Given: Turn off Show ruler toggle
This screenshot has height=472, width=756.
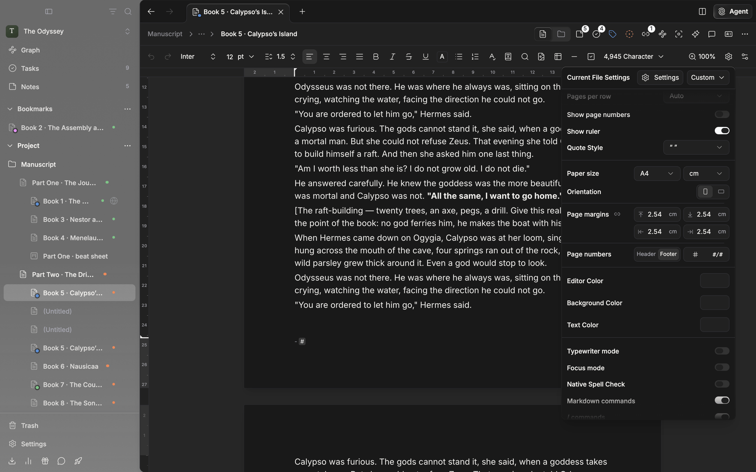Looking at the screenshot, I should [x=722, y=131].
